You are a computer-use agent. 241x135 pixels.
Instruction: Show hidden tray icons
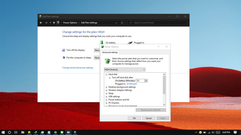pos(196,132)
